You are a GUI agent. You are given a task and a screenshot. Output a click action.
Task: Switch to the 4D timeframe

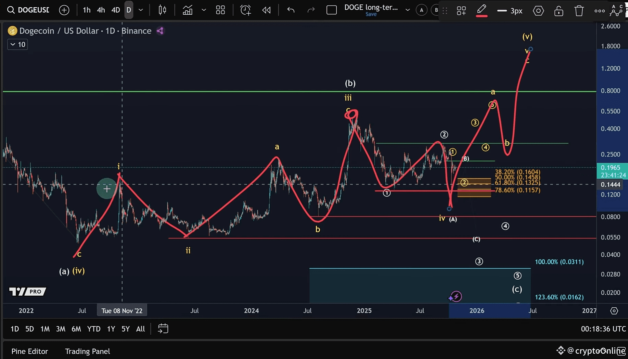click(115, 10)
